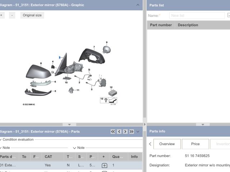Viewport: 230px width, 172px height.
Task: Collapse the Graphic panel with chevron
Action: coord(138,5)
